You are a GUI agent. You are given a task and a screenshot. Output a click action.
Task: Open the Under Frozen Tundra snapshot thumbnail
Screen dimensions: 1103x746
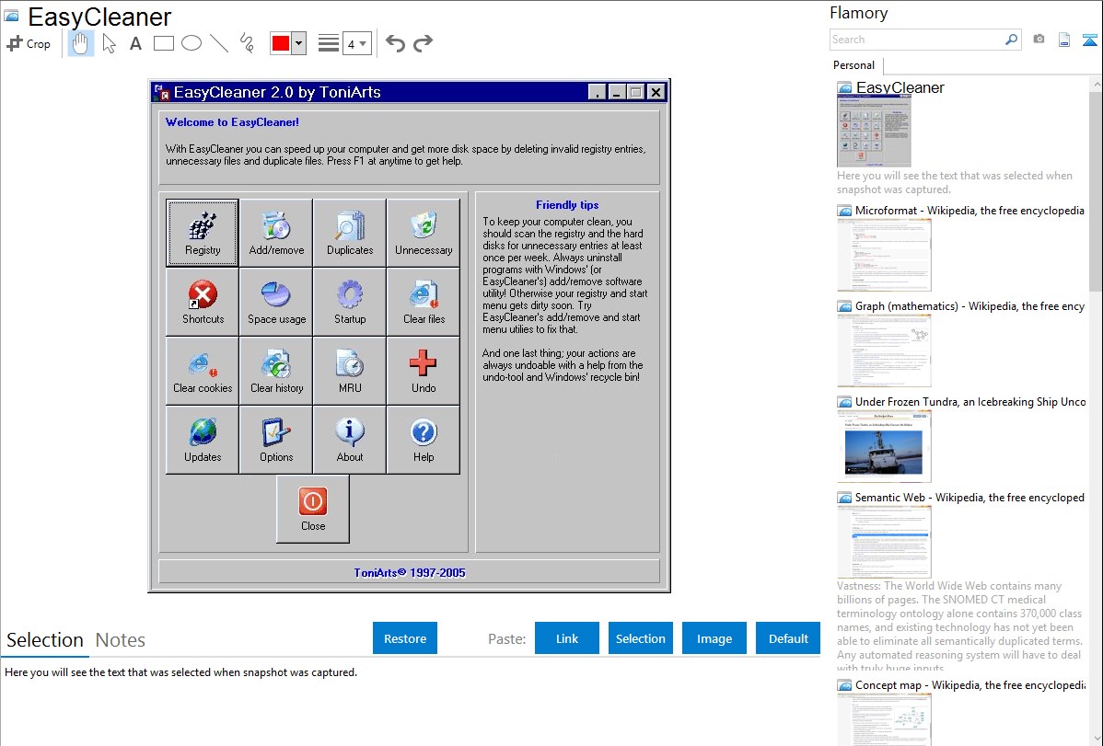click(x=884, y=446)
